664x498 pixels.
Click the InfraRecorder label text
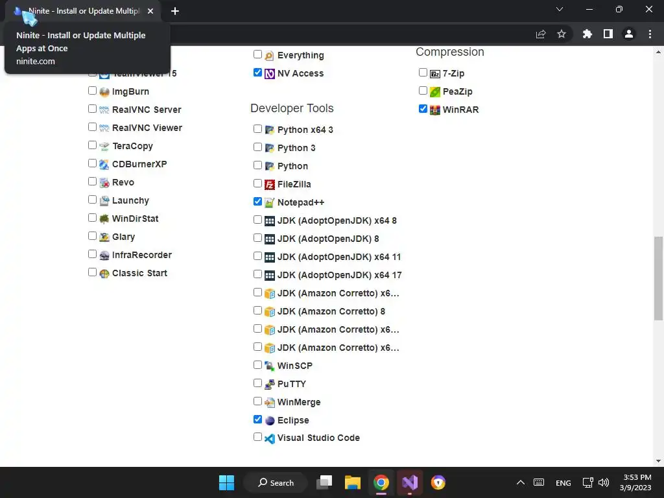[x=142, y=255]
